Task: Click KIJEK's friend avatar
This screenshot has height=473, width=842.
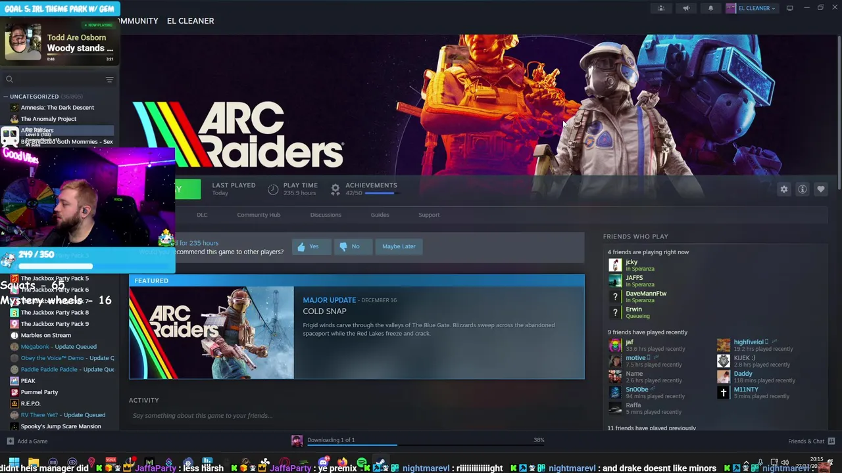Action: coord(724,361)
